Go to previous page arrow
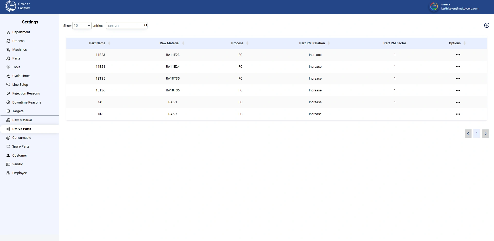The width and height of the screenshot is (494, 241). [x=468, y=134]
